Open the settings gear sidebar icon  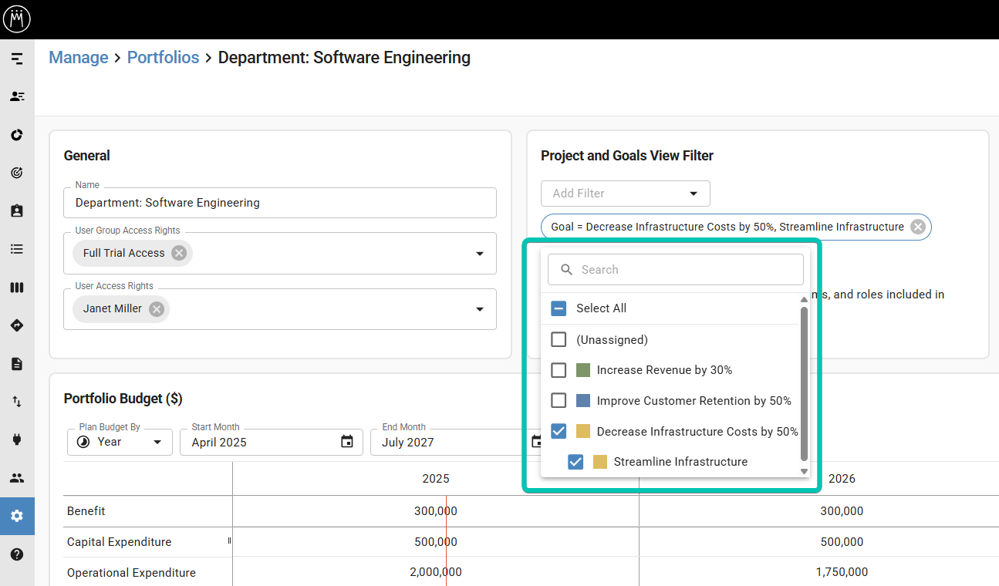point(17,516)
